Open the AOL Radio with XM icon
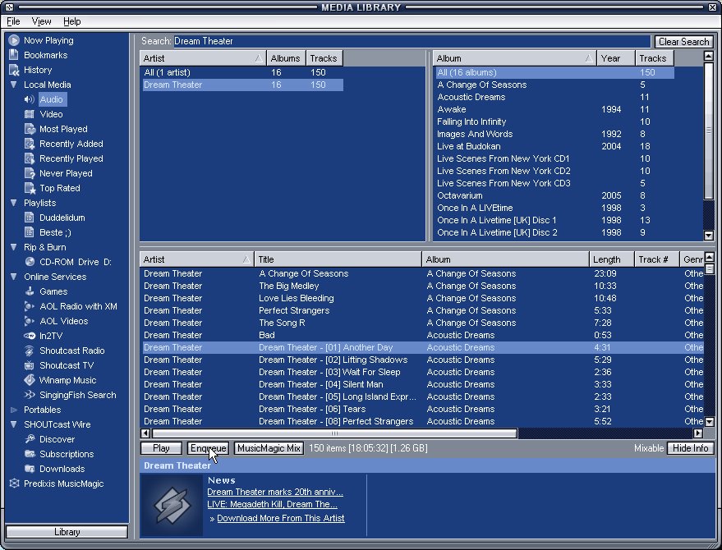Viewport: 722px width, 550px height. click(30, 306)
